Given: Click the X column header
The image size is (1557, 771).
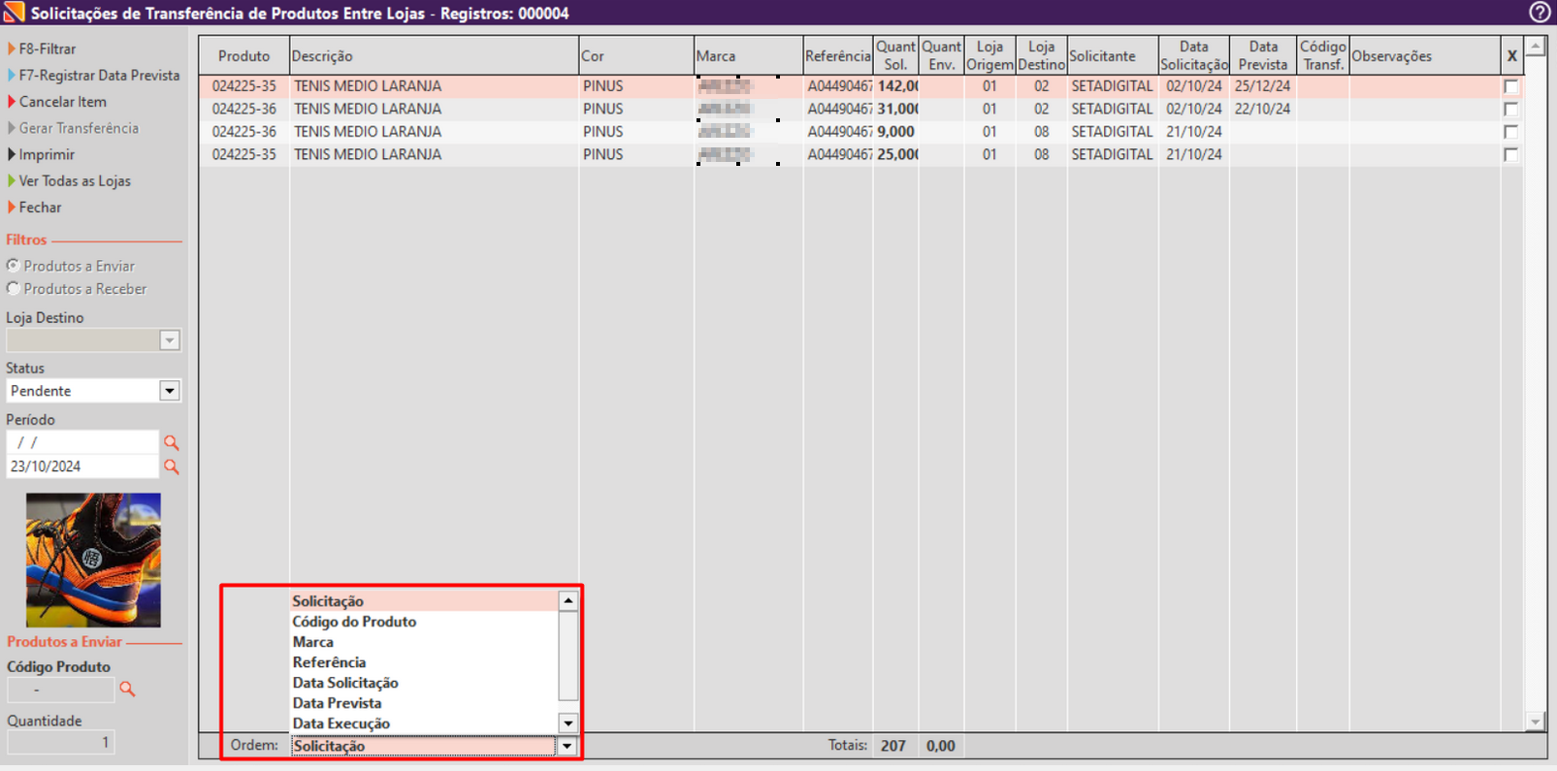Looking at the screenshot, I should tap(1511, 56).
